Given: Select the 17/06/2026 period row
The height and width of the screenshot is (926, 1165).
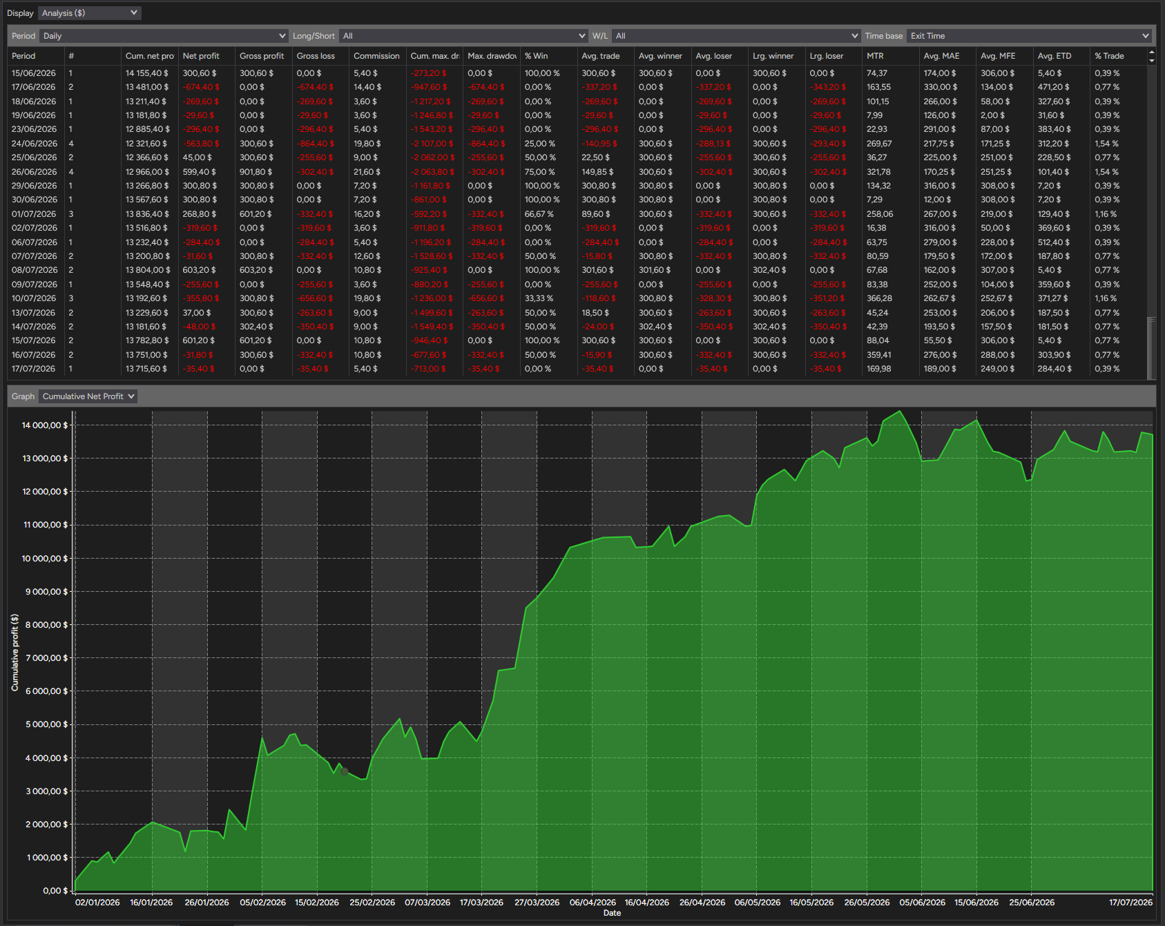Looking at the screenshot, I should click(577, 87).
